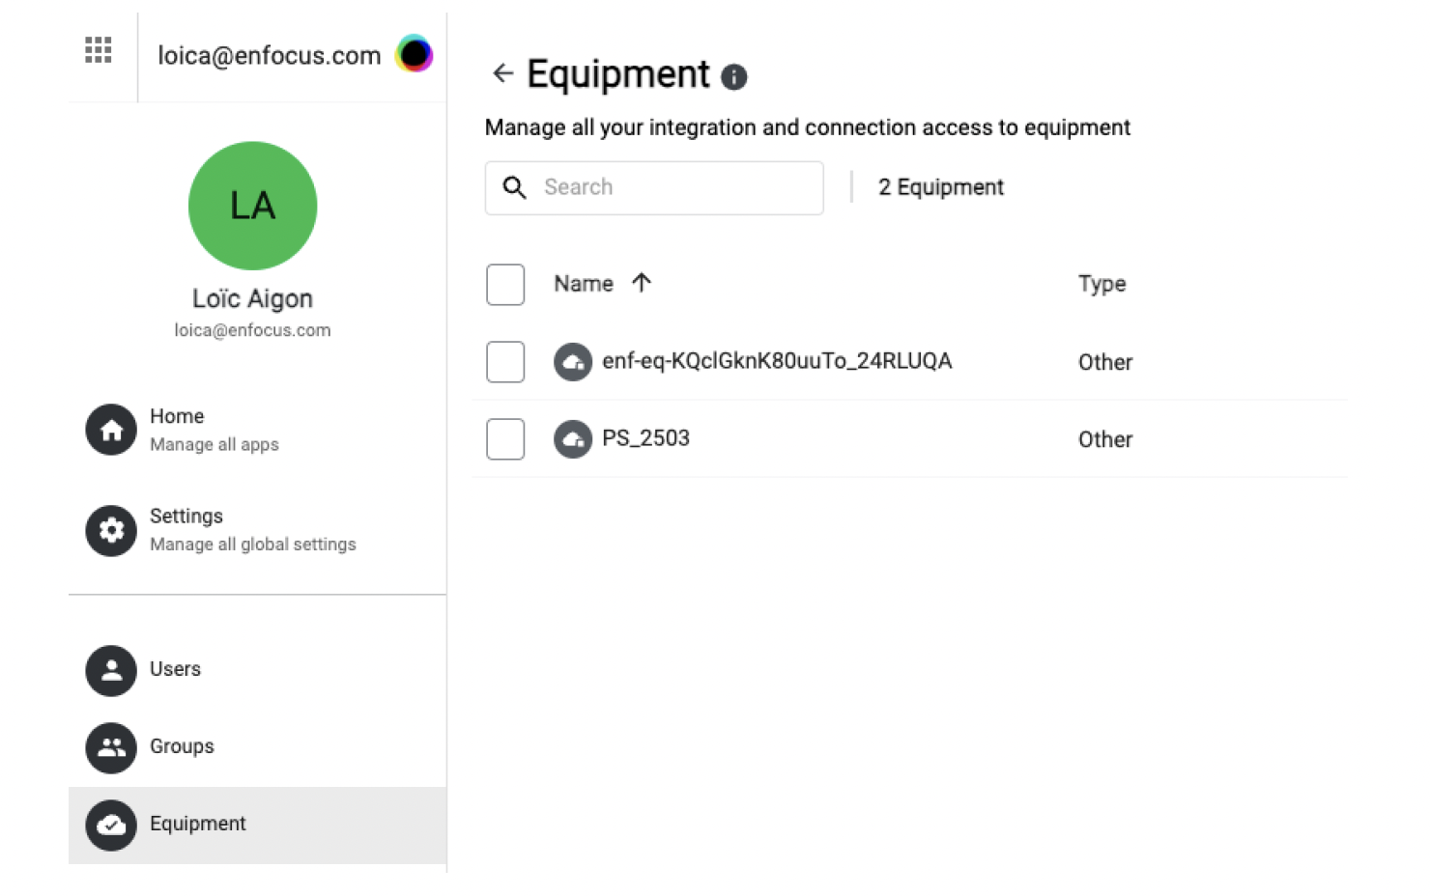Screen dimensions: 1430x896
Task: Click the Type column header
Action: click(1102, 284)
